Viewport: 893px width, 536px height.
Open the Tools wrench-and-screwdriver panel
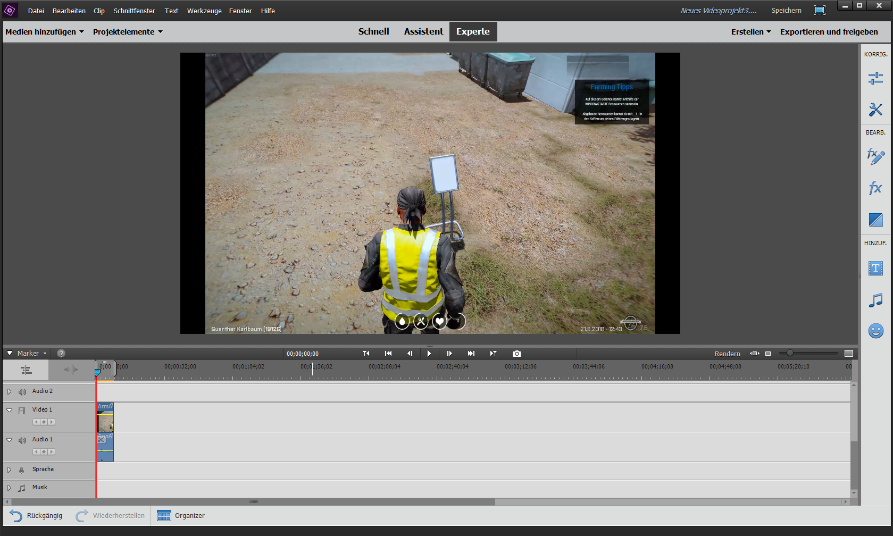click(x=875, y=110)
